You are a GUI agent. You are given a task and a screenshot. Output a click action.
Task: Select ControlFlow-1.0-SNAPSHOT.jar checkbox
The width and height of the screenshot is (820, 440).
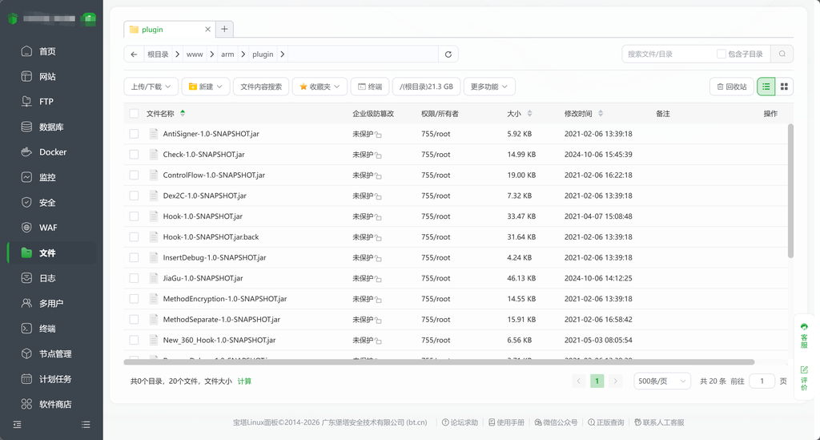click(134, 176)
